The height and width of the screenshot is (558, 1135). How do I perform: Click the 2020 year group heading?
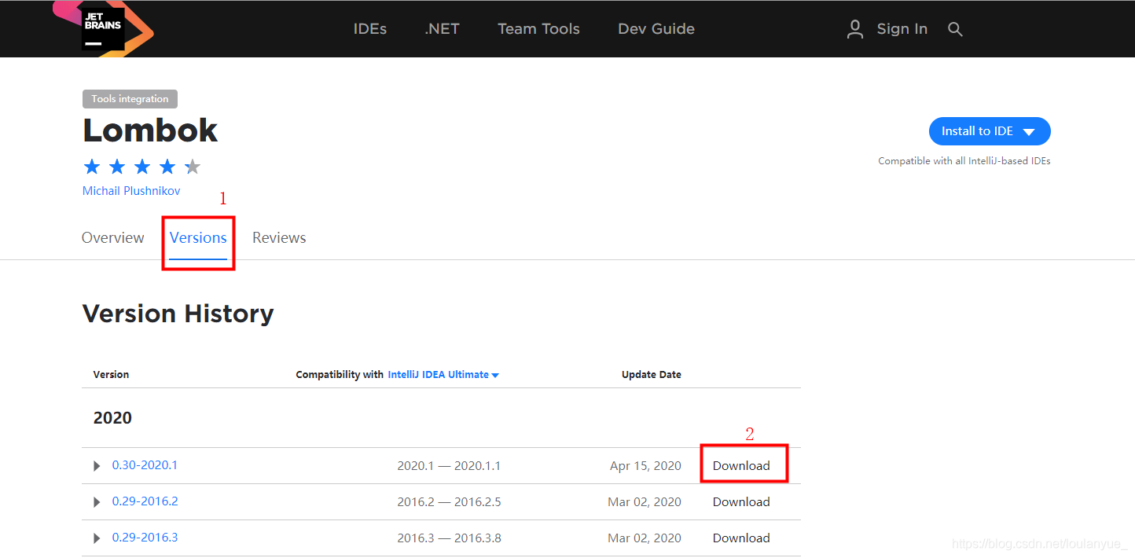click(112, 418)
